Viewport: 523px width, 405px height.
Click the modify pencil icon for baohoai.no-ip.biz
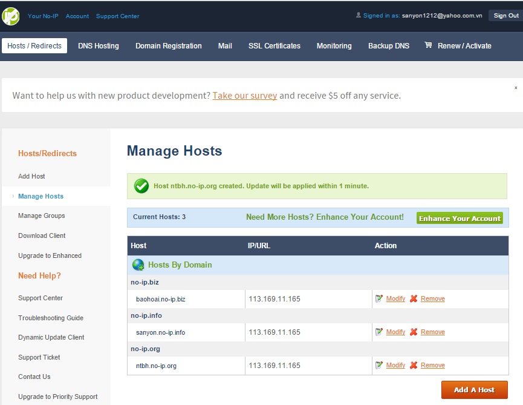pos(379,298)
